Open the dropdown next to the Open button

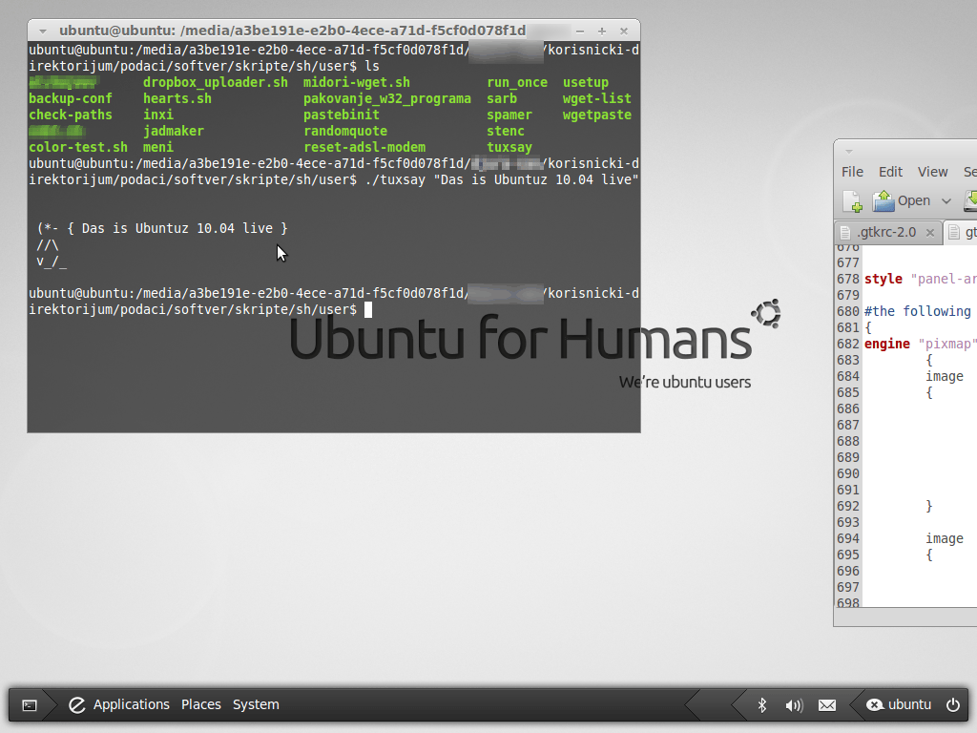point(946,201)
